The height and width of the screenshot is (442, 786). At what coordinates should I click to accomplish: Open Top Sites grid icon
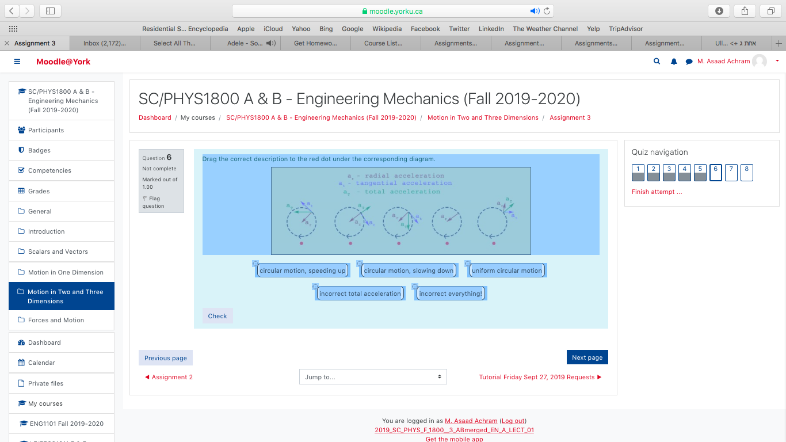coord(13,29)
